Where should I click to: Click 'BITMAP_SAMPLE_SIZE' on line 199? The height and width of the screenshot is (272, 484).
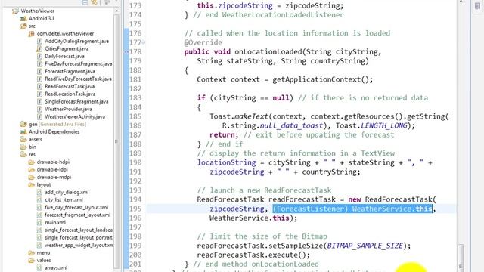(365, 246)
